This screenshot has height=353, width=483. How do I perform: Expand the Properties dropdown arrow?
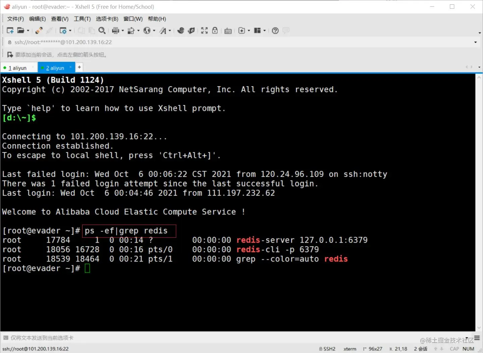click(x=70, y=31)
